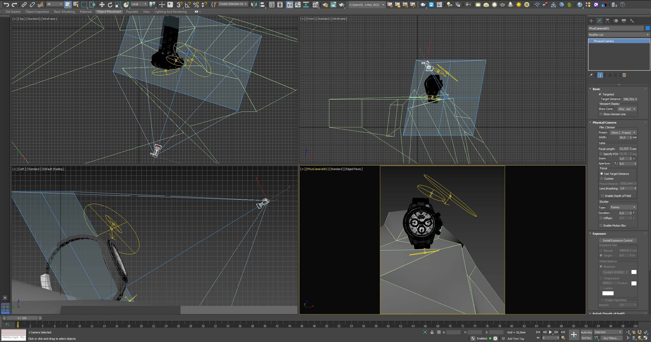The image size is (651, 342).
Task: Open the Motion command panel
Action: pos(616,21)
